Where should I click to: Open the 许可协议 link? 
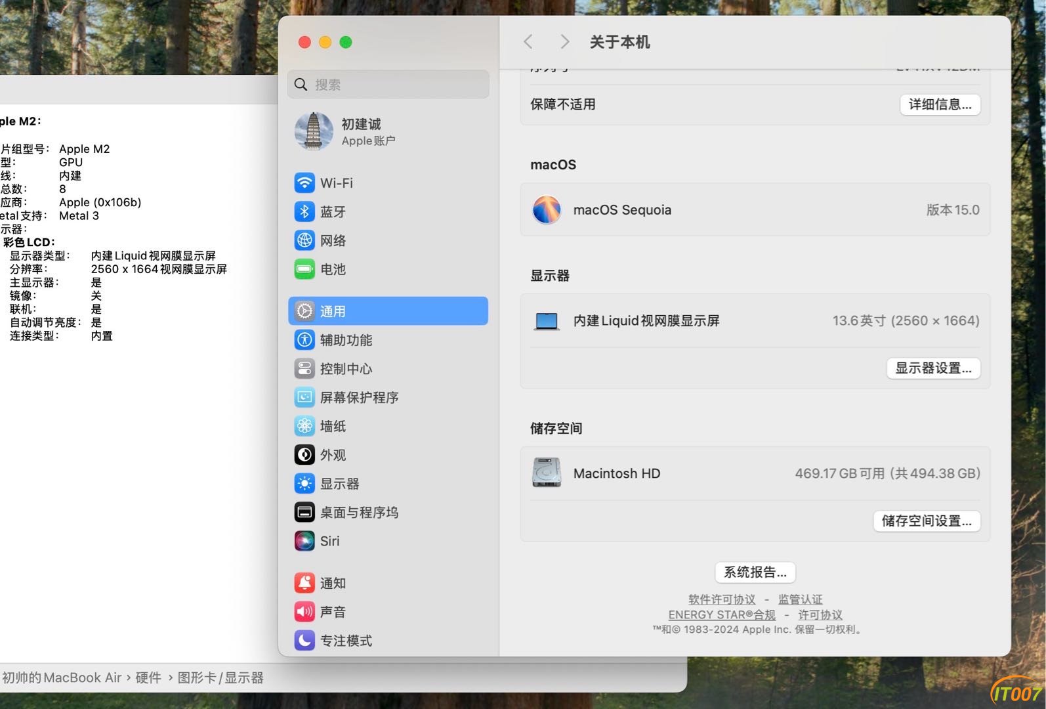click(820, 615)
